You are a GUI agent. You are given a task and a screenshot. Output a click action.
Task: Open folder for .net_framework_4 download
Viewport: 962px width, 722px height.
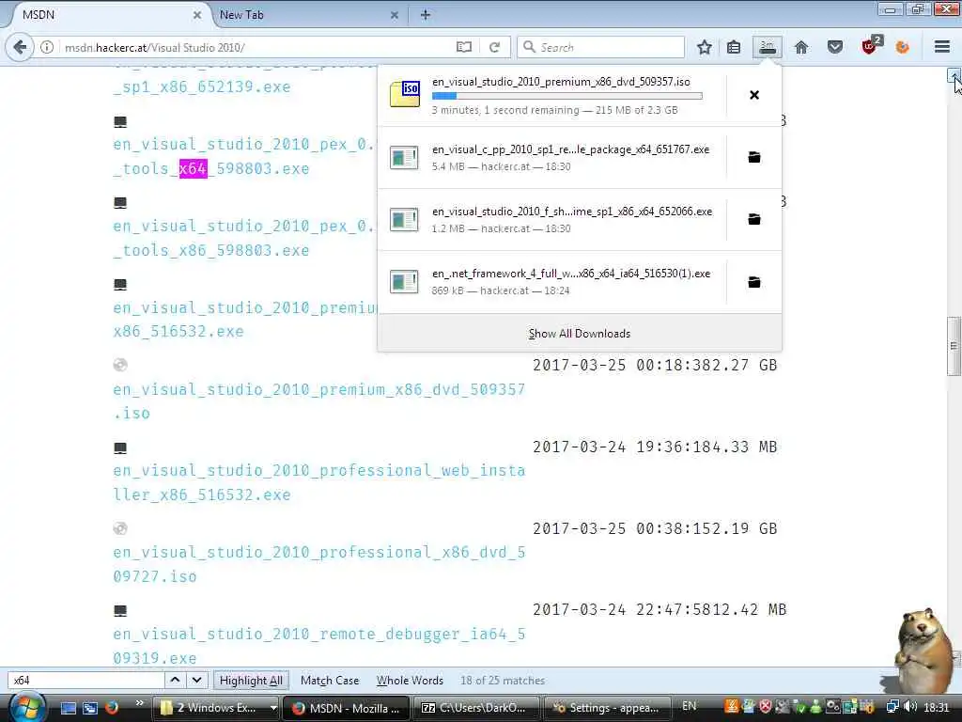click(754, 282)
